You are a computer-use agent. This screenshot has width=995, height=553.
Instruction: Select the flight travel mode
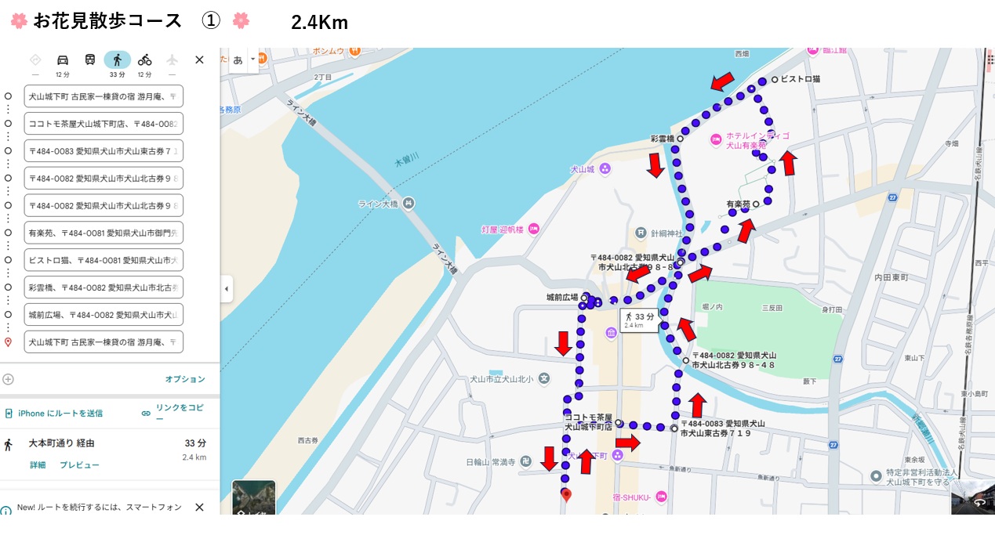tap(172, 60)
